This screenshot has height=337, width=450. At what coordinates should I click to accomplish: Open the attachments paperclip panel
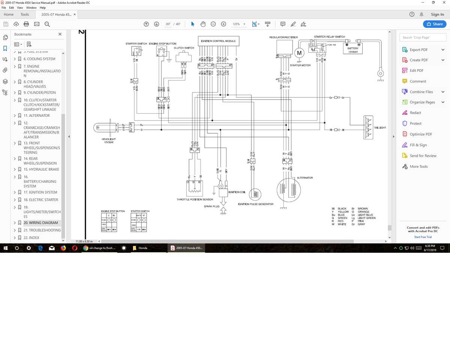[5, 70]
